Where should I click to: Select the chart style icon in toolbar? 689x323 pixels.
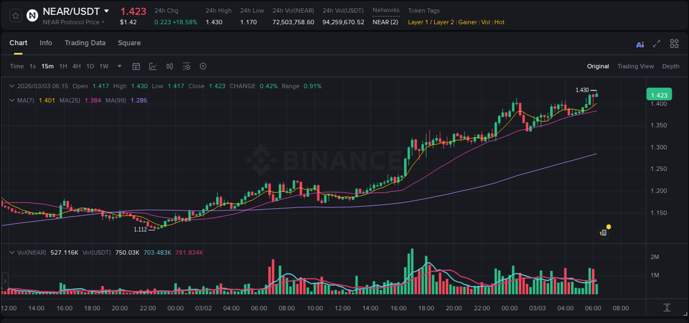pyautogui.click(x=153, y=66)
